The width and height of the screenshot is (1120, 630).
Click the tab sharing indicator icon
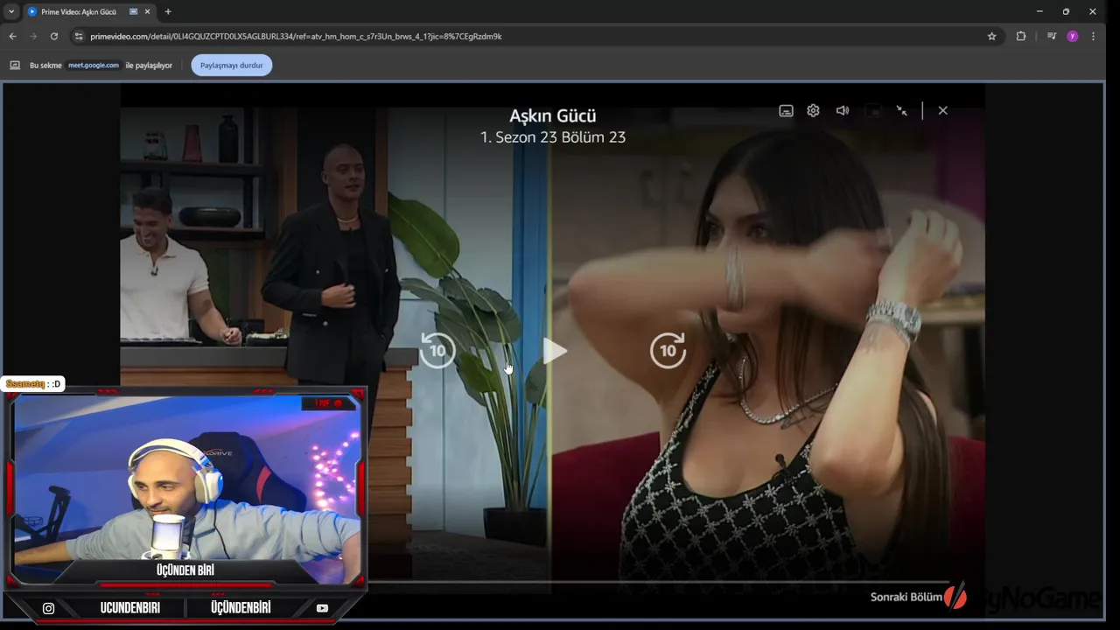pyautogui.click(x=133, y=11)
